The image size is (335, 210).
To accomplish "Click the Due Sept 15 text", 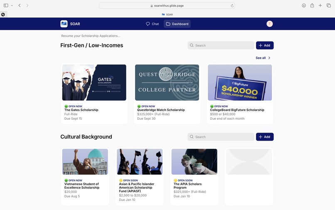I will pyautogui.click(x=73, y=119).
